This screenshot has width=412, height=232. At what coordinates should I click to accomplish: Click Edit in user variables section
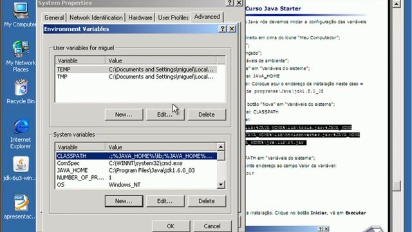pos(165,115)
